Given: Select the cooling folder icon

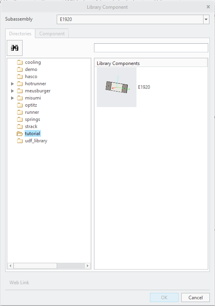Looking at the screenshot, I should coord(20,63).
